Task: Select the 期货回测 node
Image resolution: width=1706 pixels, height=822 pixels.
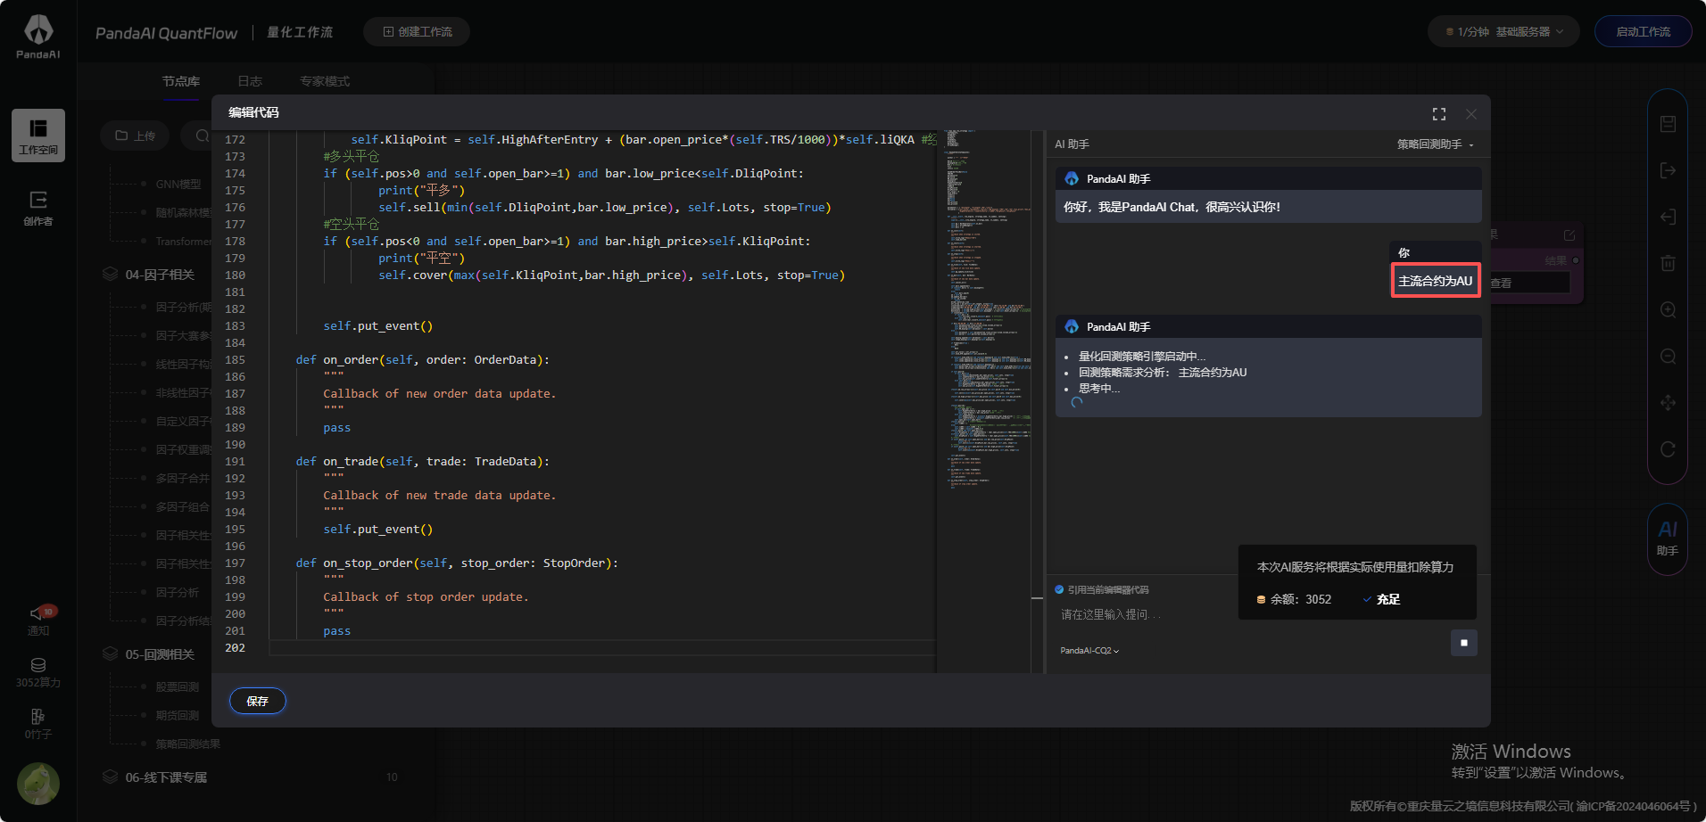Action: point(178,715)
